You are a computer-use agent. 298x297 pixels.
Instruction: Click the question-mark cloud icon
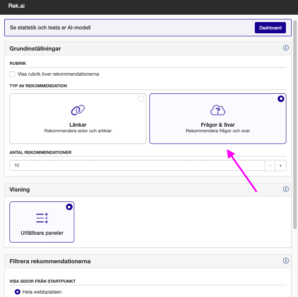tap(218, 110)
